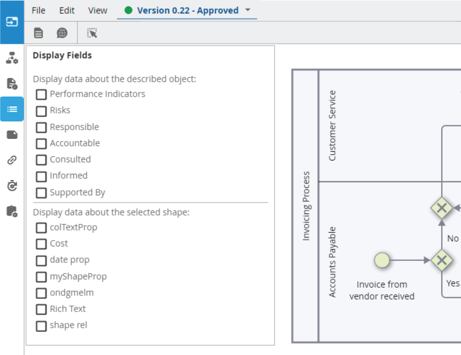The width and height of the screenshot is (461, 355).
Task: Click the document icon in the toolbar
Action: [39, 33]
